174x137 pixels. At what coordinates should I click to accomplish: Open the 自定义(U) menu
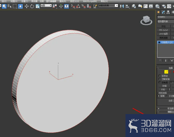[75, 1]
